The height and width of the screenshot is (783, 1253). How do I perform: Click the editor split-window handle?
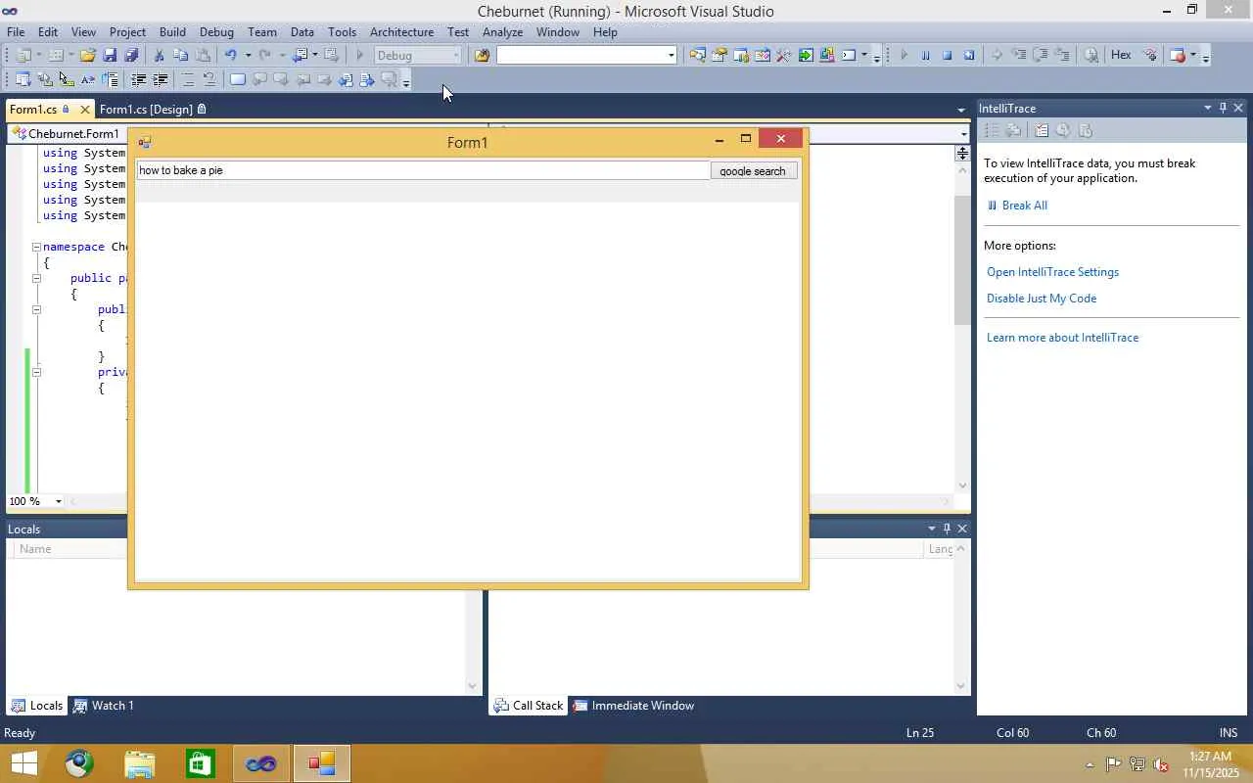tap(962, 154)
